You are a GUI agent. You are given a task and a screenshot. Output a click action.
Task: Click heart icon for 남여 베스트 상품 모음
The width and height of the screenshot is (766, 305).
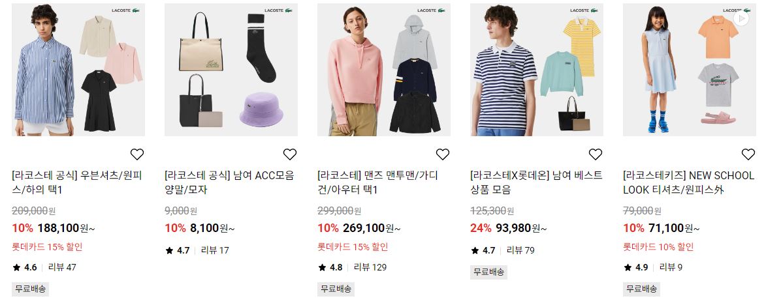click(596, 154)
